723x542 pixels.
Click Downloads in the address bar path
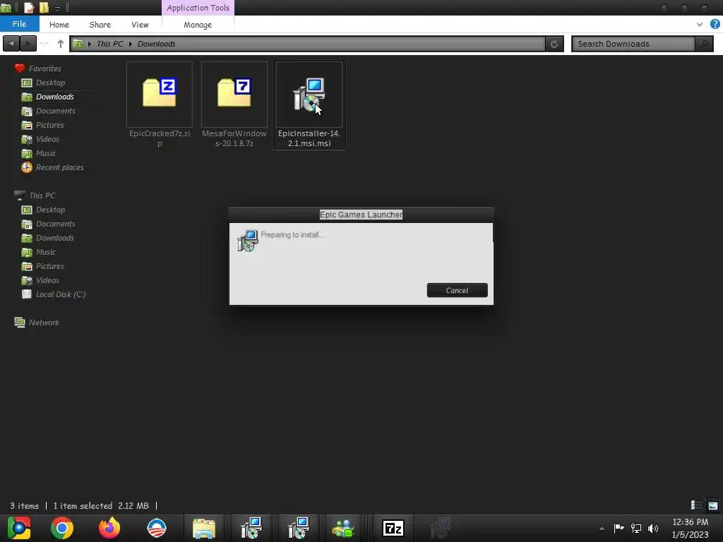tap(156, 44)
